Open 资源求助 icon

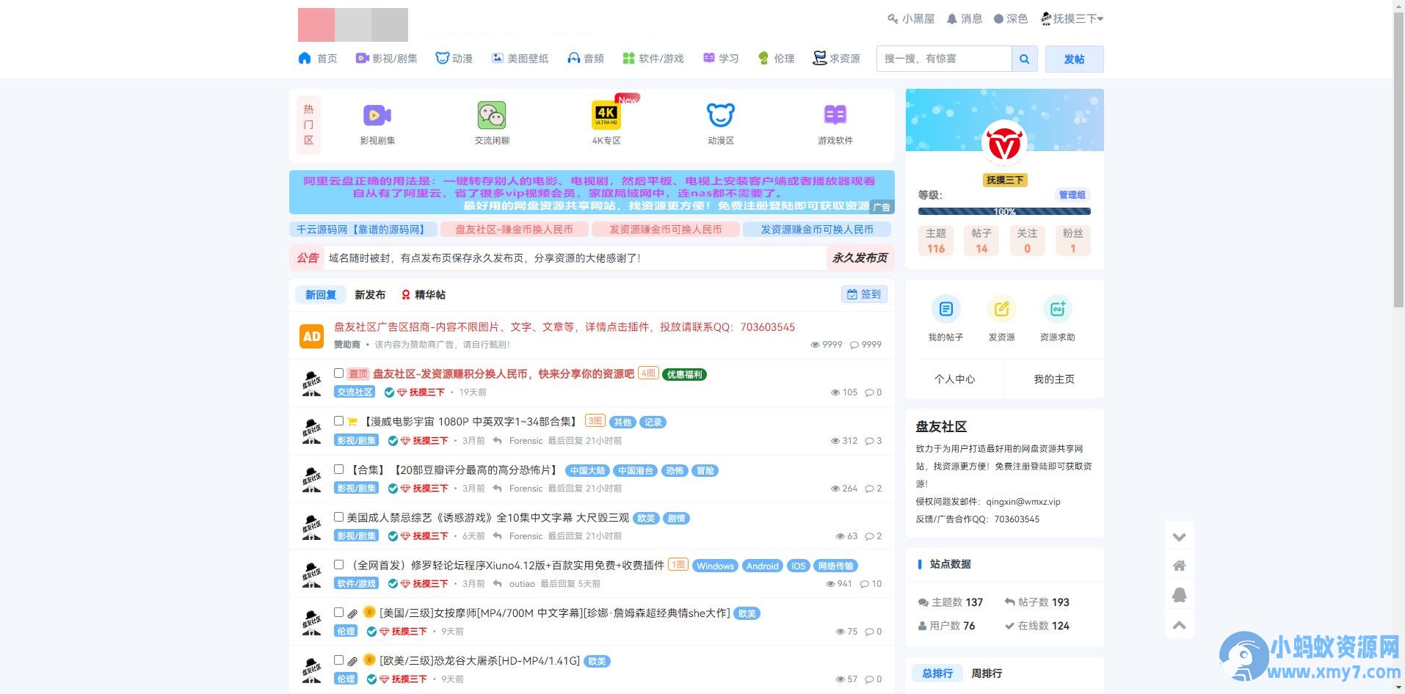[x=1057, y=309]
